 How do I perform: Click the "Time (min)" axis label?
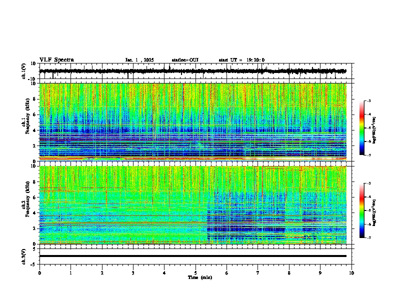[200, 277]
